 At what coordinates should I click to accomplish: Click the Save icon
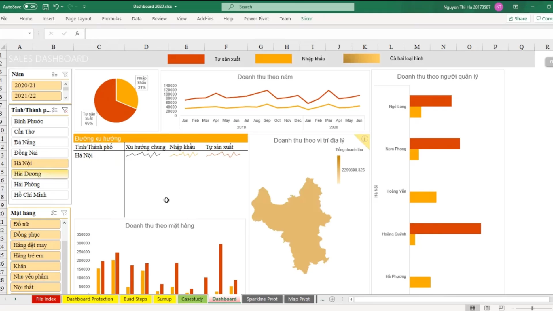click(x=45, y=7)
